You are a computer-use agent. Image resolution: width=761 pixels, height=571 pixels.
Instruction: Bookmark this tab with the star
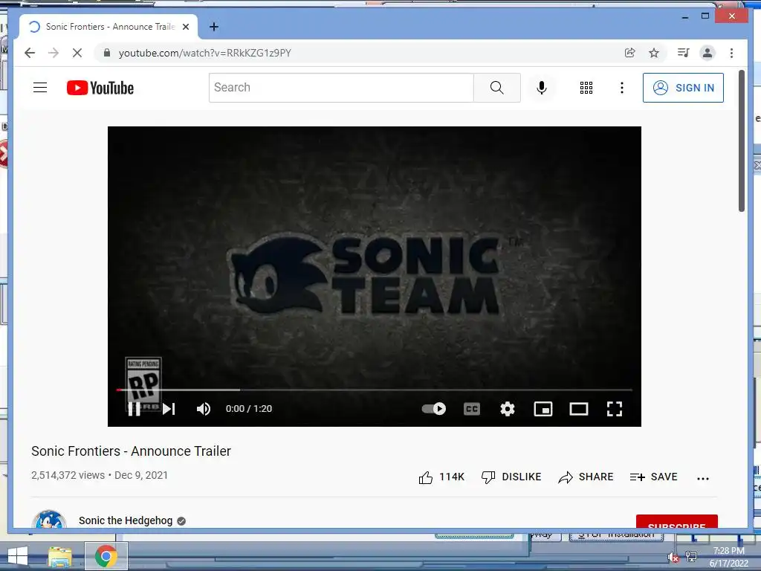click(x=654, y=53)
